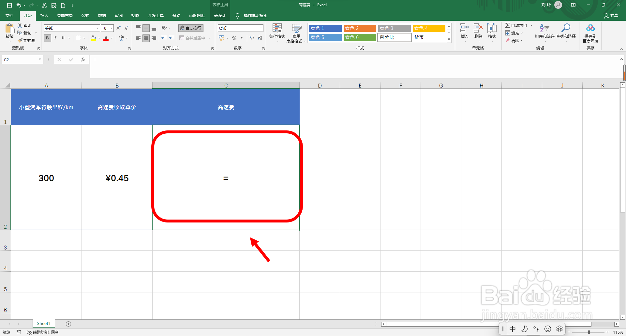
Task: Toggle bottom align button
Action: (154, 28)
